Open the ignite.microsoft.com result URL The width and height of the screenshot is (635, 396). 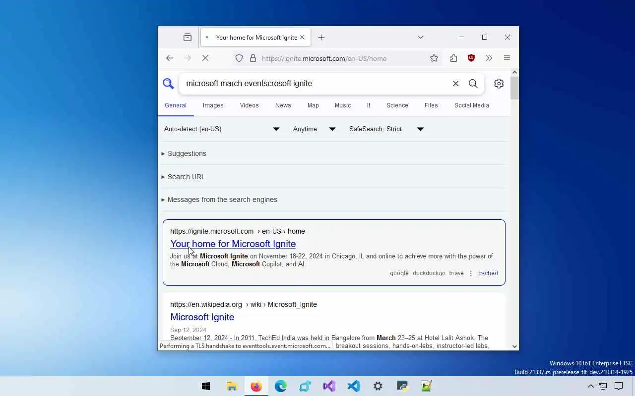(x=238, y=231)
